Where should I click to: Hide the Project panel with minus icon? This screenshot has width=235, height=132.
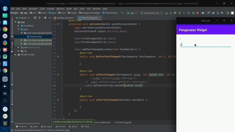pos(50,18)
